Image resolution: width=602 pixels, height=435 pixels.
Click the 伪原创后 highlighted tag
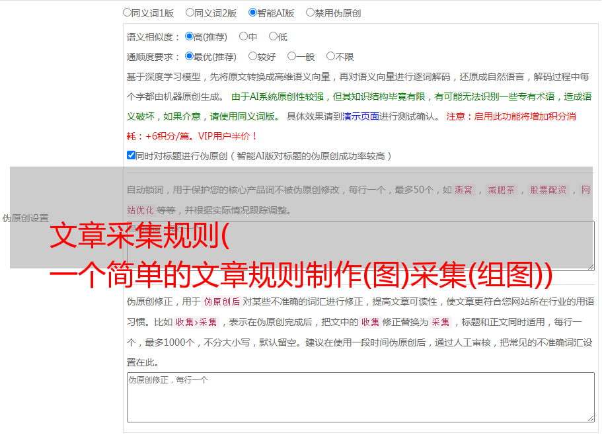tap(222, 301)
